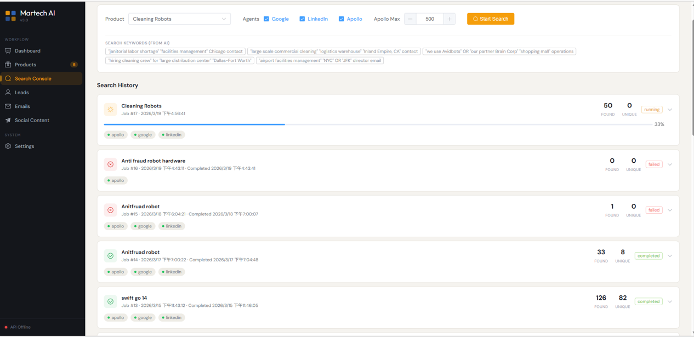Click the Start Search button
The width and height of the screenshot is (694, 337).
tap(491, 19)
